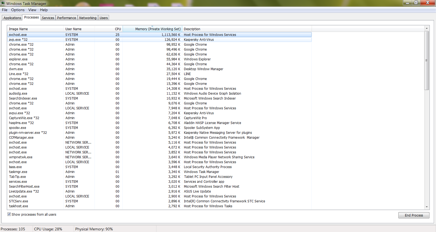The width and height of the screenshot is (436, 232).
Task: Click svchost.exe row using 5,116 K
Action: [159, 142]
